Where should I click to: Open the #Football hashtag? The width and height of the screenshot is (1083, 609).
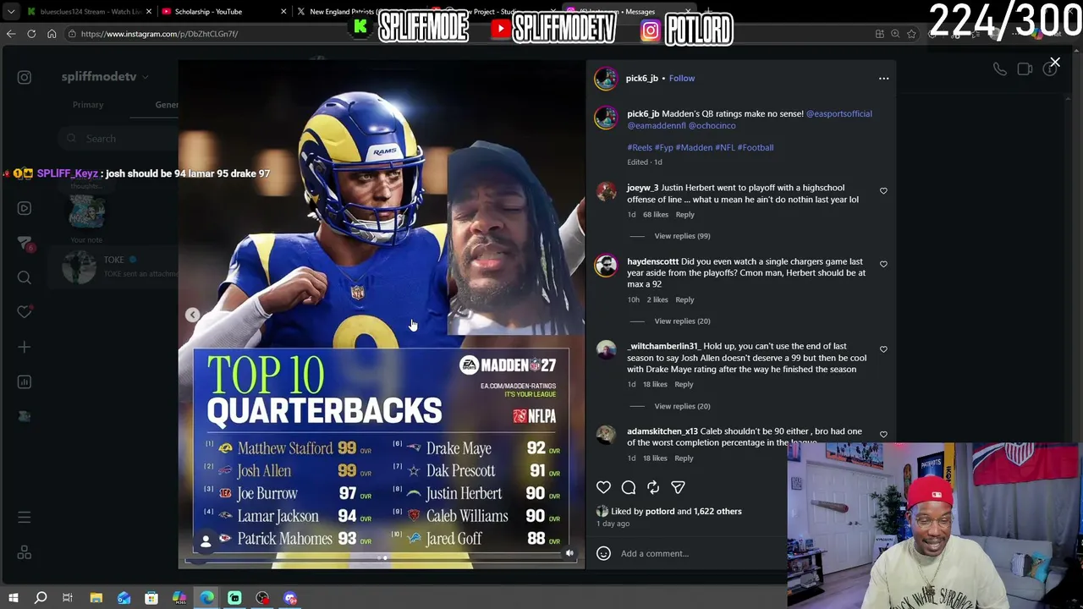point(756,147)
